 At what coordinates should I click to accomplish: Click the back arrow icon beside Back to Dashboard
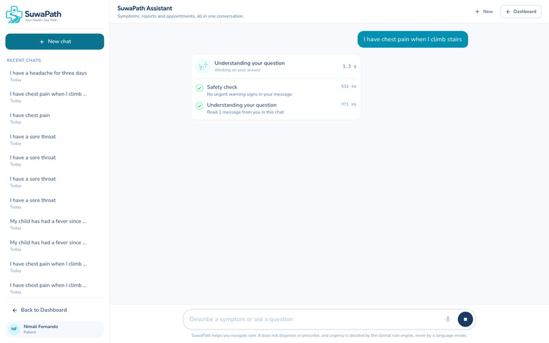[x=15, y=310]
